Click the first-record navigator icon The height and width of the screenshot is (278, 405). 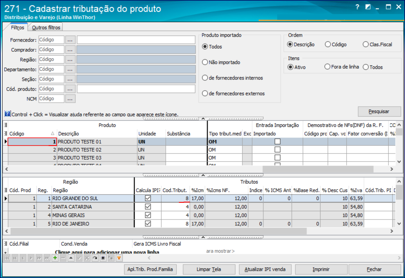point(7,258)
